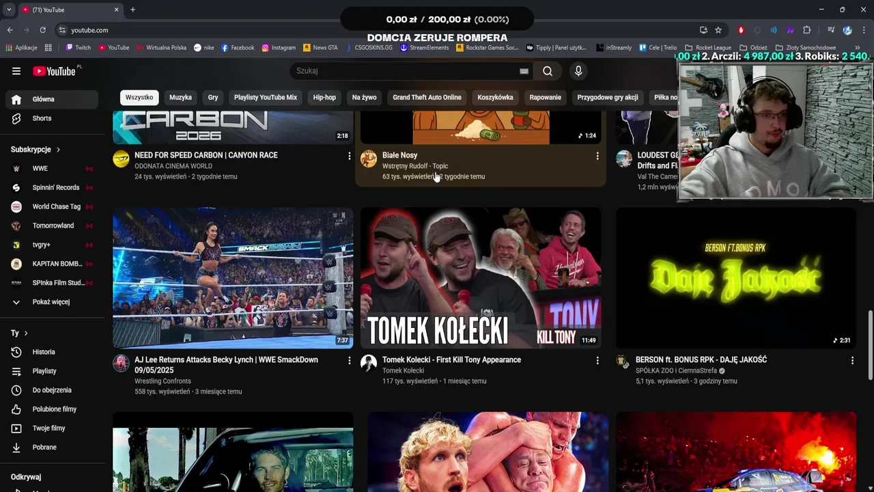This screenshot has height=492, width=874.
Task: Open StreamElements bookmark
Action: click(424, 48)
